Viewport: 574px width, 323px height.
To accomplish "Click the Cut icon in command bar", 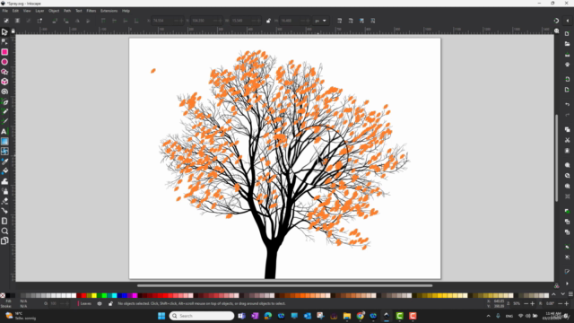I will (567, 140).
